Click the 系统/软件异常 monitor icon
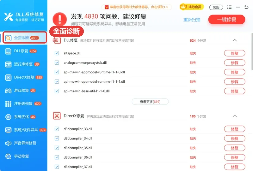Image resolution: width=253 pixels, height=171 pixels. pyautogui.click(x=8, y=130)
